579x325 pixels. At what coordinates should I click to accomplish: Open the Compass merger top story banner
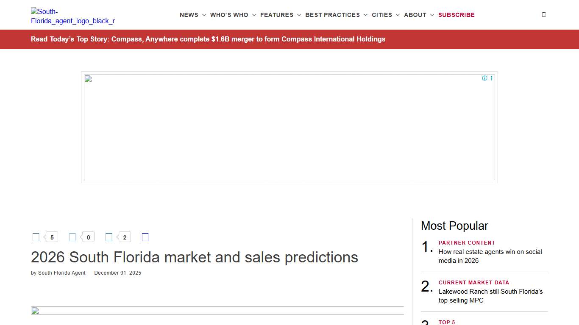tap(208, 39)
